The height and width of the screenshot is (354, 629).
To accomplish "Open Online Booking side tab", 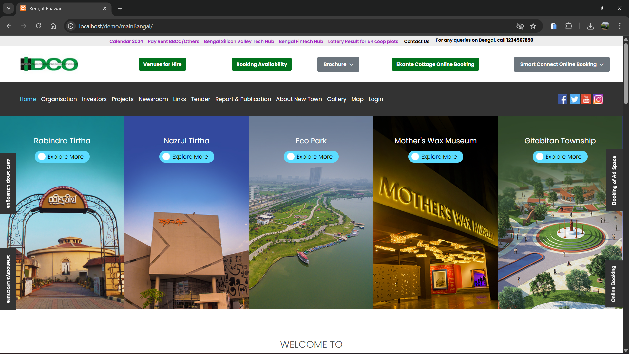I will 614,284.
